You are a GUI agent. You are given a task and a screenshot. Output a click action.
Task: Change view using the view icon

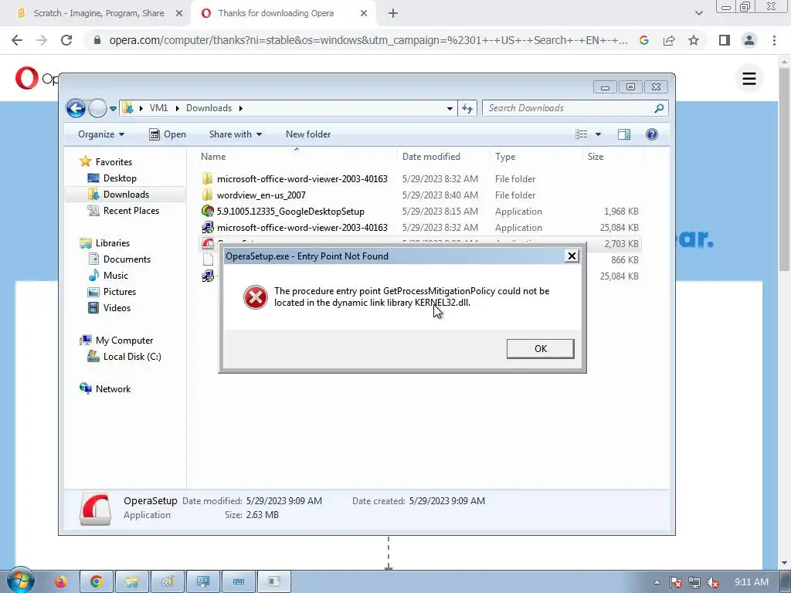[581, 134]
